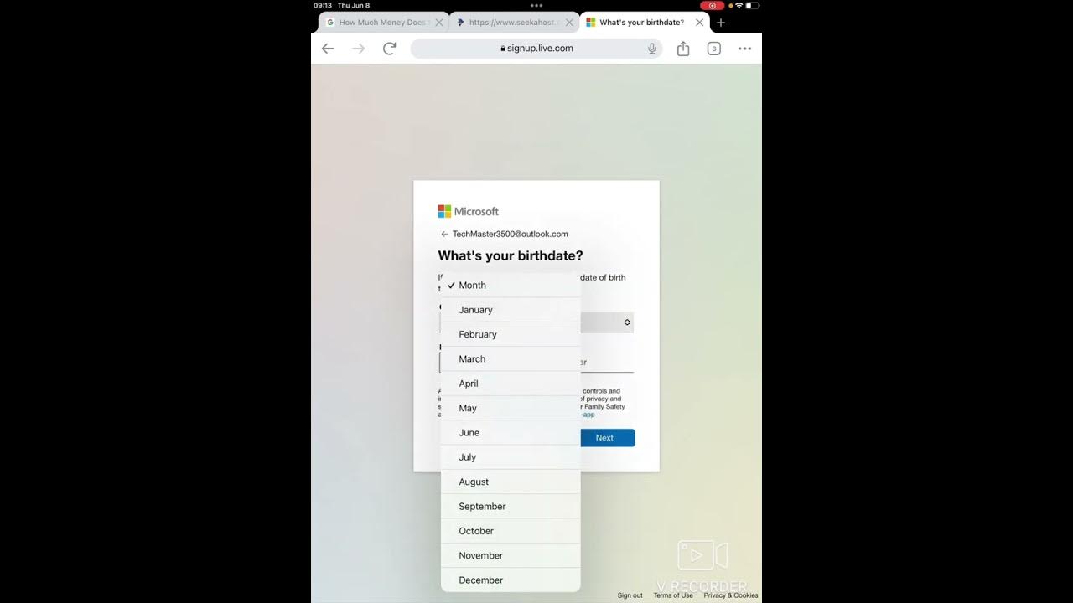The image size is (1073, 603).
Task: Open the share icon in browser toolbar
Action: 683,49
